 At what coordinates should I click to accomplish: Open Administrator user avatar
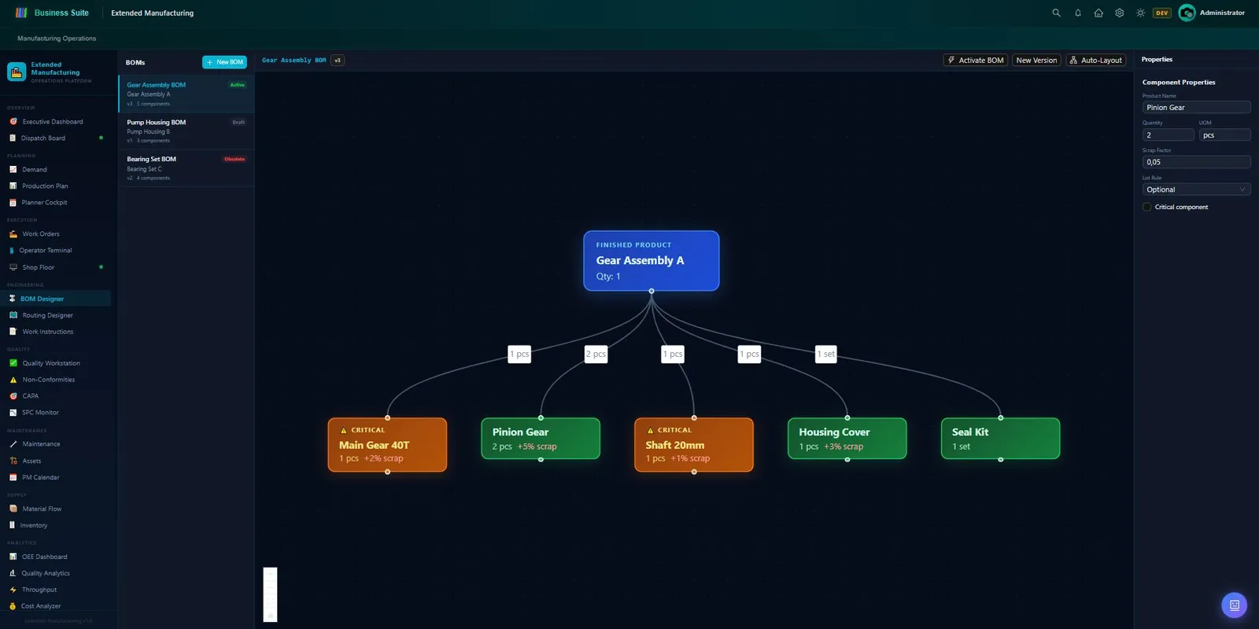(1187, 13)
